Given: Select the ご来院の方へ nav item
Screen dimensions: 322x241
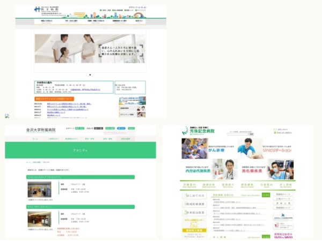Looking at the screenshot, I should tap(53, 139).
